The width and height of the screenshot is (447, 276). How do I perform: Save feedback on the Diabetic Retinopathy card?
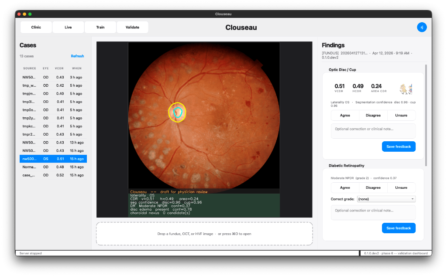[399, 228]
